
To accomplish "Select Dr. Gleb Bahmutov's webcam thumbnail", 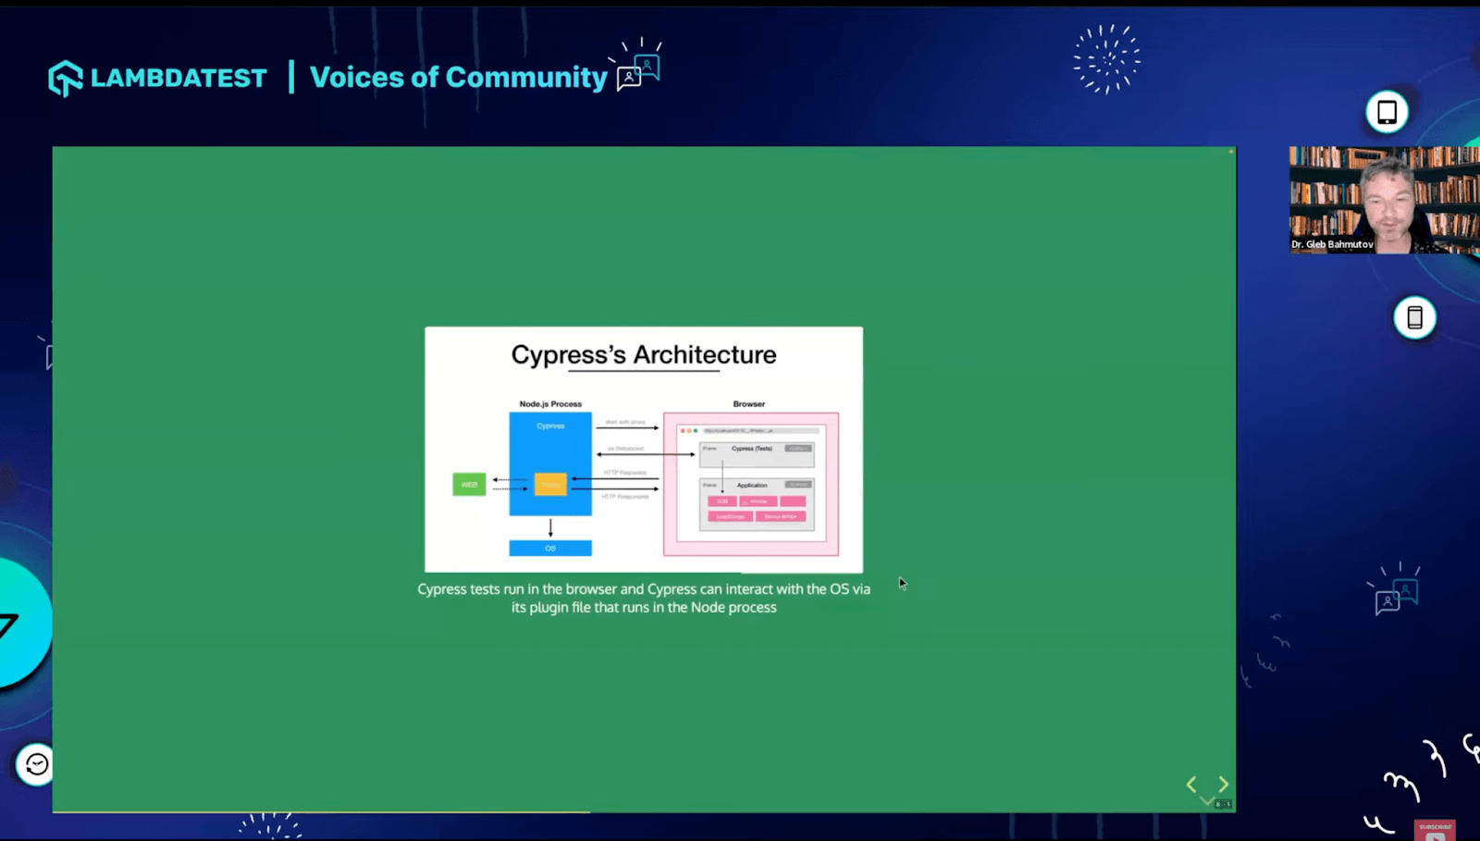I will tap(1382, 197).
